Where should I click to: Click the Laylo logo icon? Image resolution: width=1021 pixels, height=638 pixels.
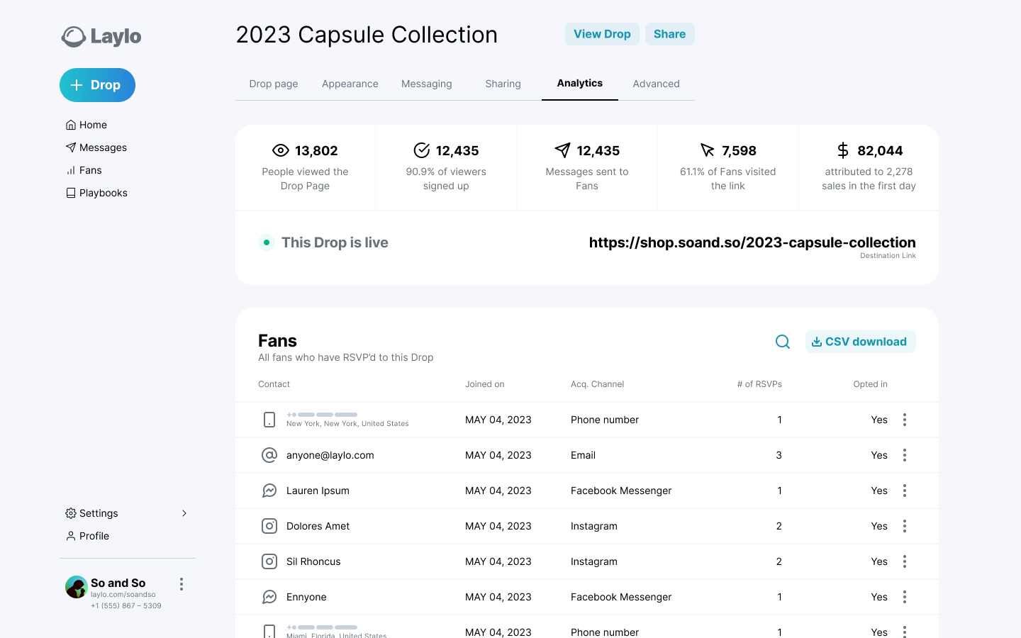73,36
